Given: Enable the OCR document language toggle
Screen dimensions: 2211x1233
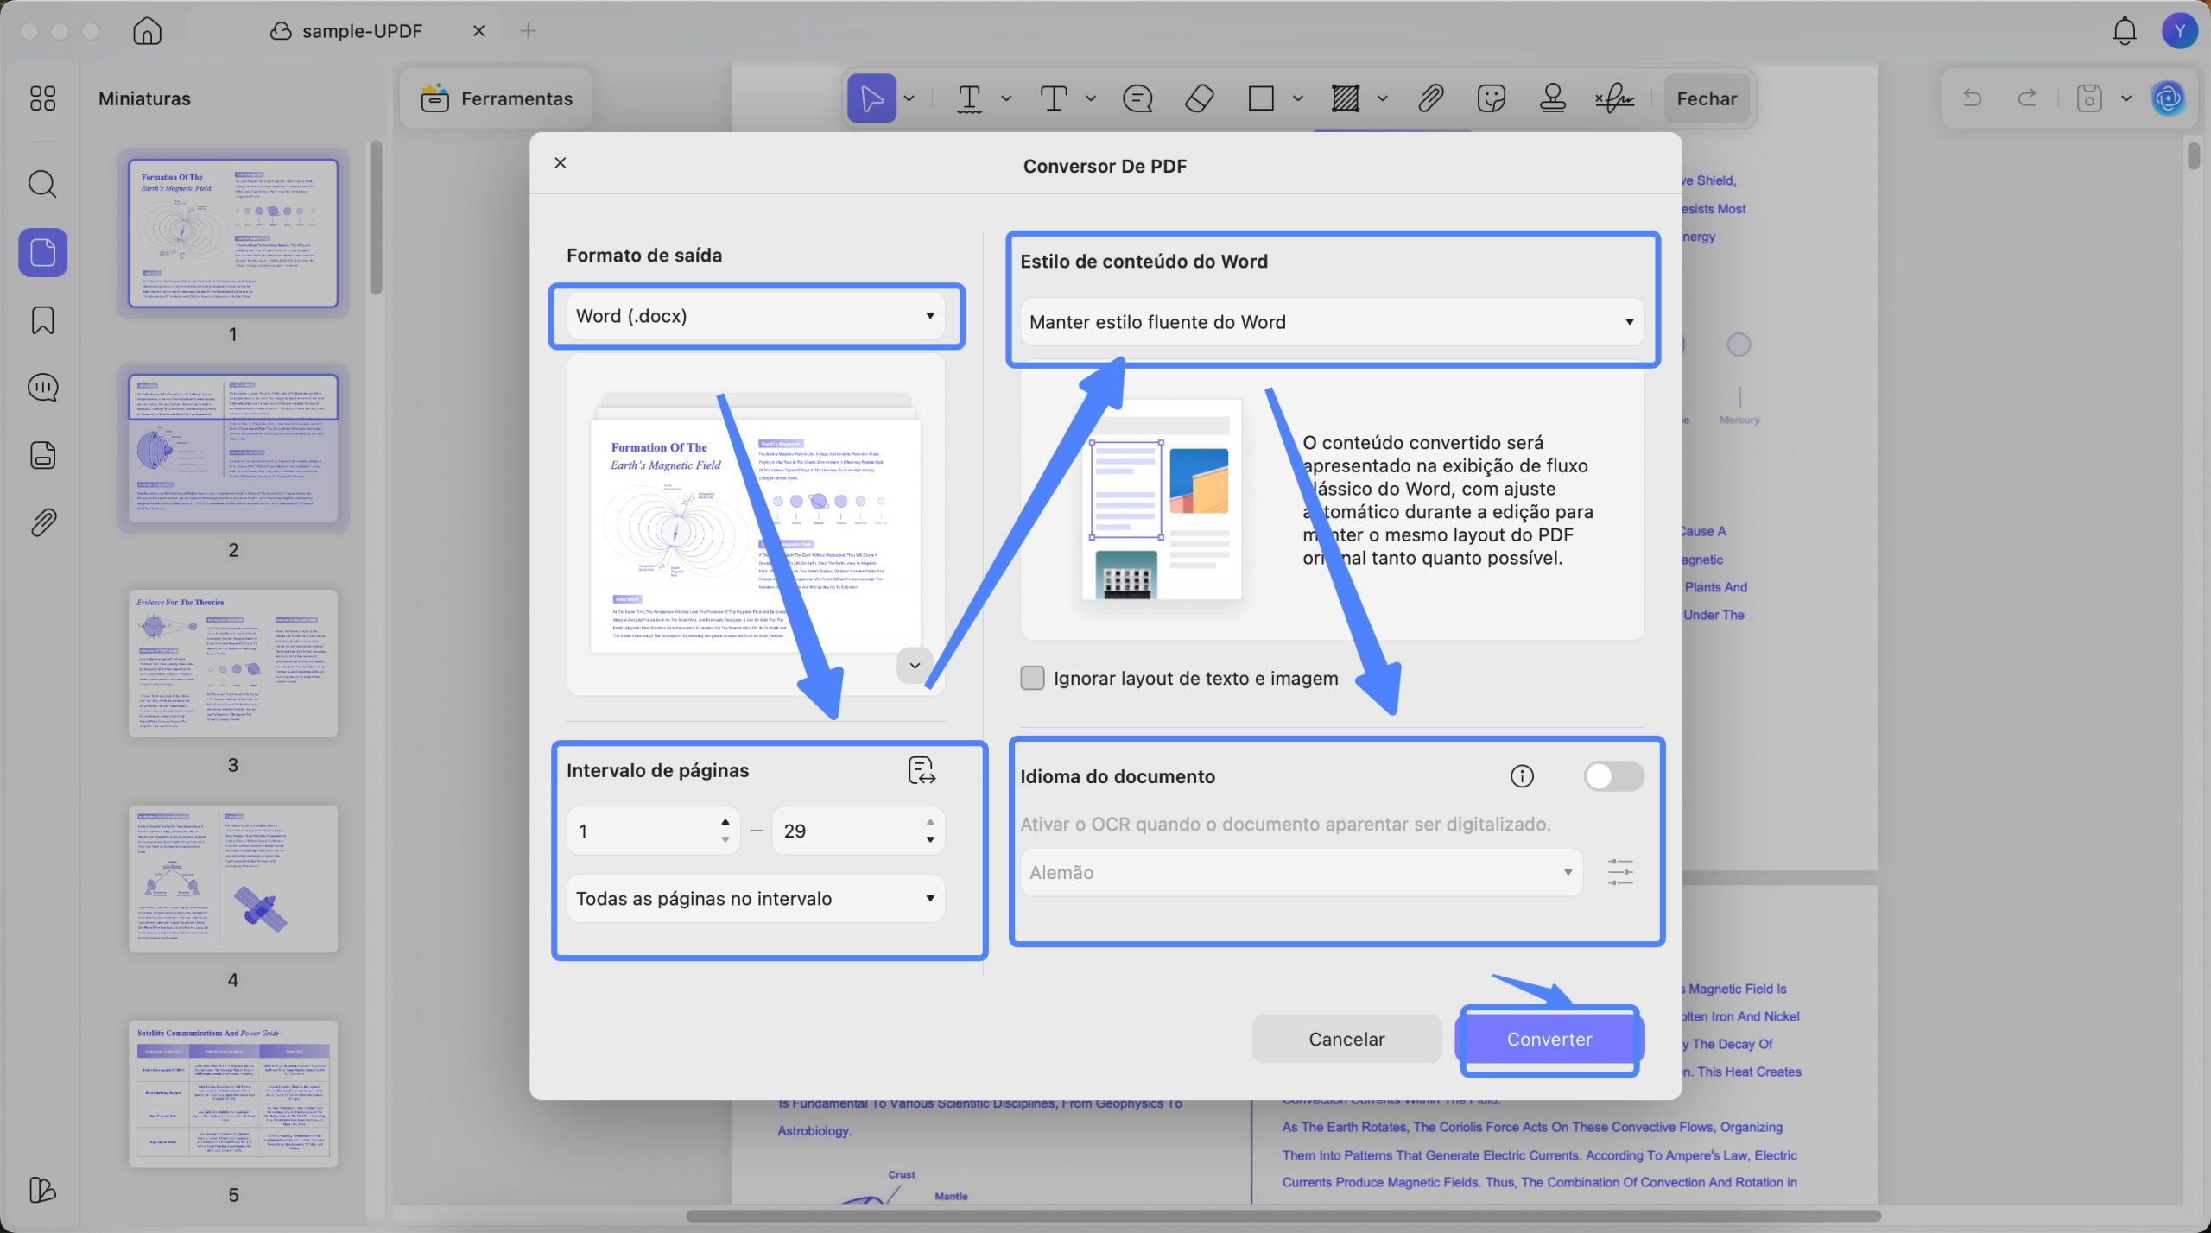Looking at the screenshot, I should point(1613,776).
